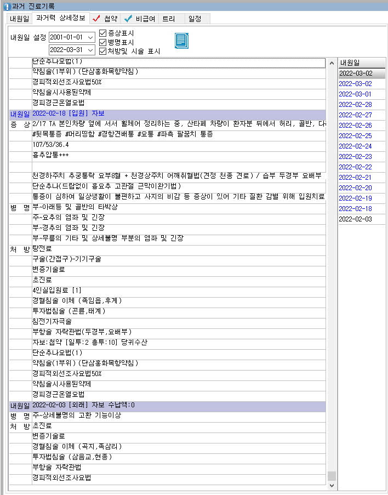The width and height of the screenshot is (388, 495).
Task: Select the 2022-02-03 [외래] 자보 visit row
Action: click(x=164, y=405)
